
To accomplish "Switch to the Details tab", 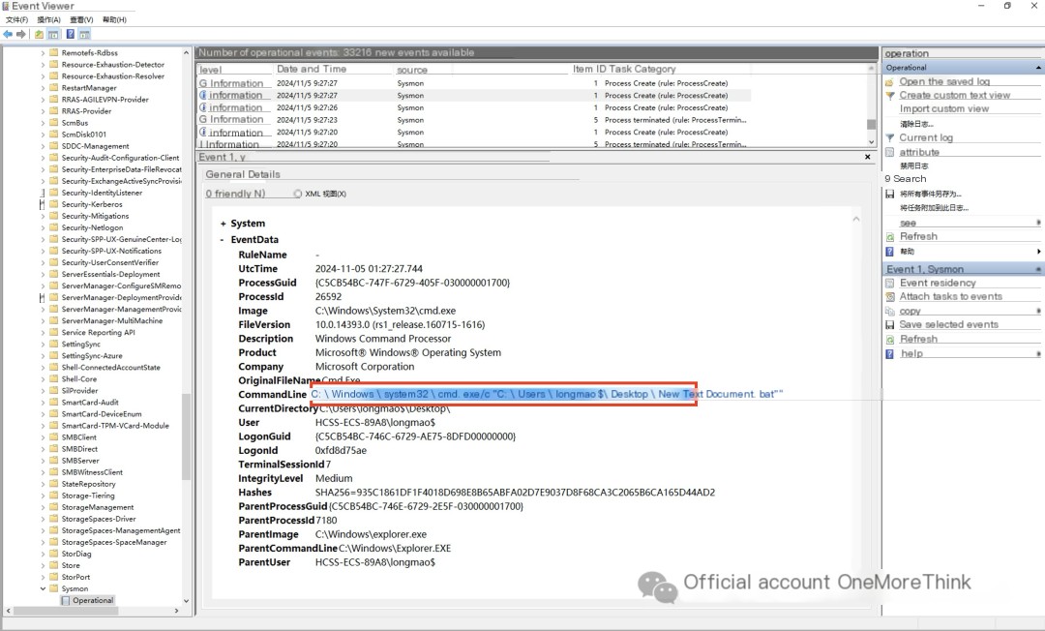I will tap(264, 174).
